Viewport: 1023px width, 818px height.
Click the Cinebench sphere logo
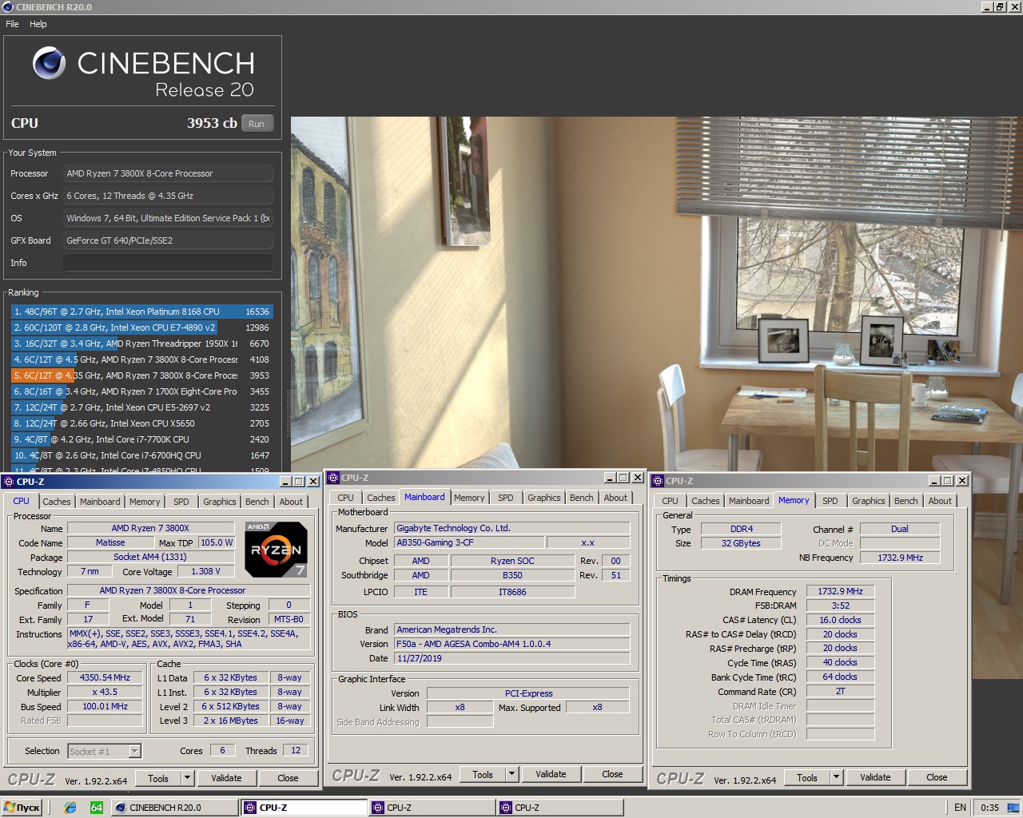[x=49, y=63]
